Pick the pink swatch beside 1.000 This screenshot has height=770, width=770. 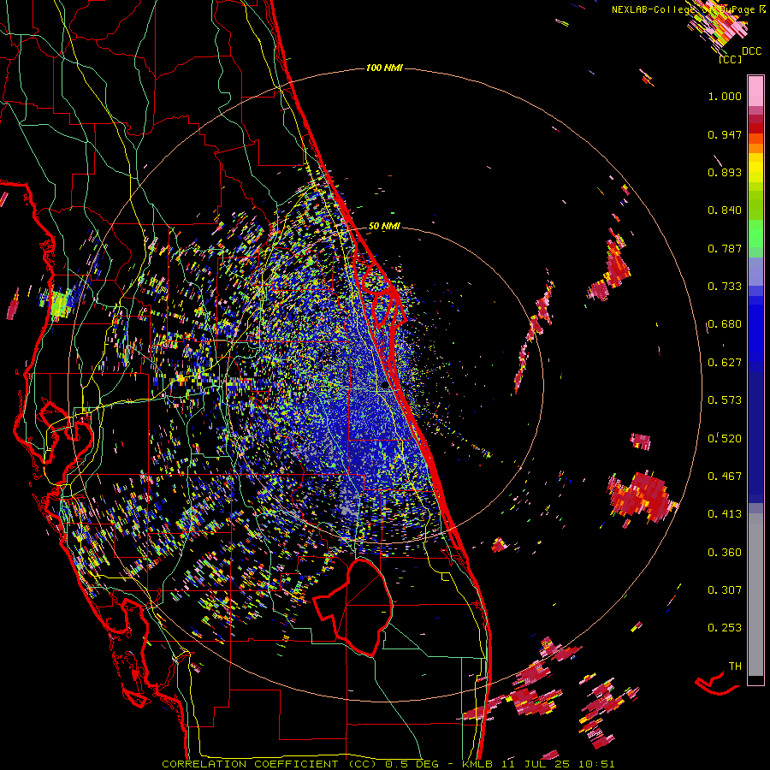pos(755,92)
